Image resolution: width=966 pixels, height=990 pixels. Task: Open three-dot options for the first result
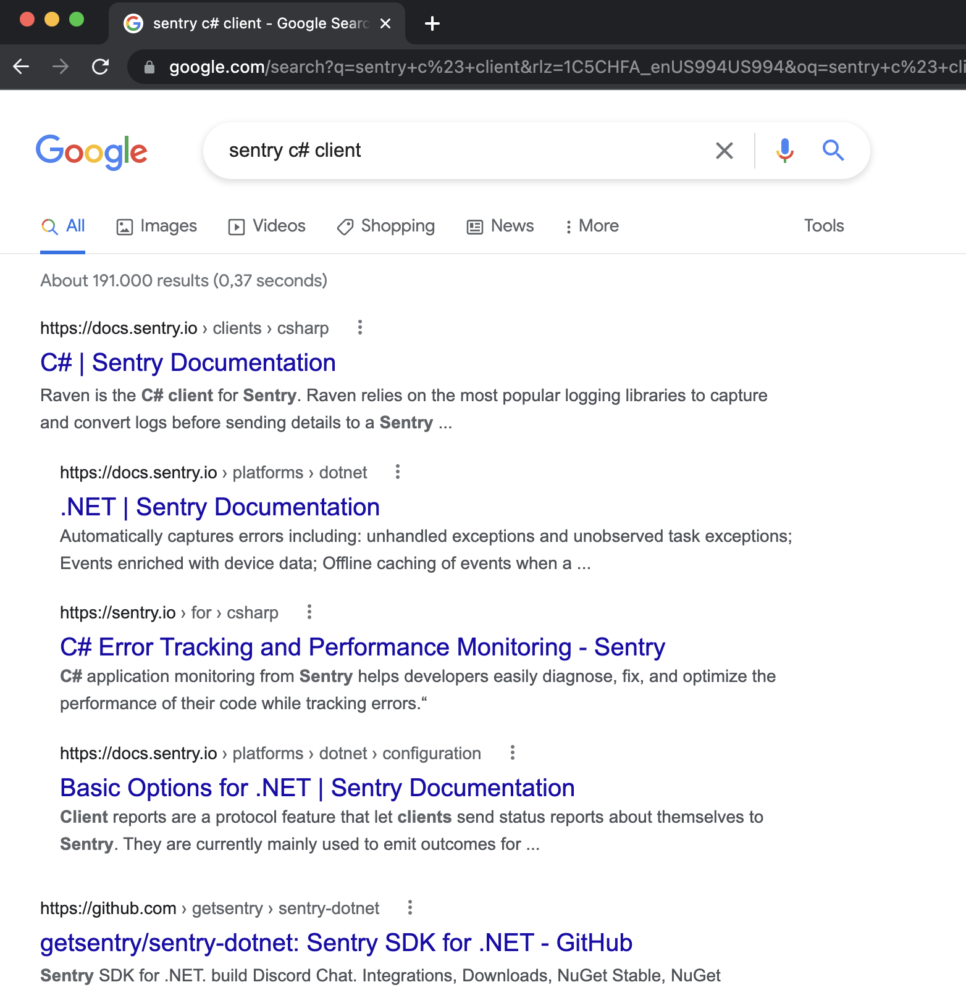tap(359, 328)
